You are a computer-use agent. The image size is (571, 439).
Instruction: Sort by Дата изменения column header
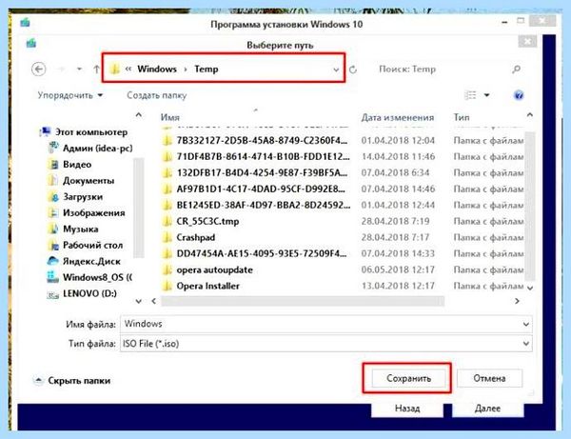point(397,117)
